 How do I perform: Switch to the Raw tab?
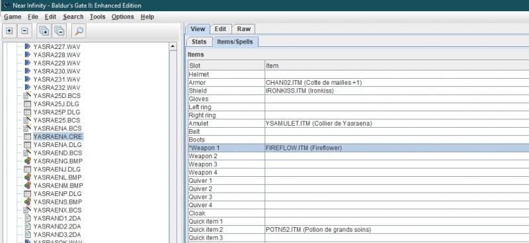(x=243, y=29)
